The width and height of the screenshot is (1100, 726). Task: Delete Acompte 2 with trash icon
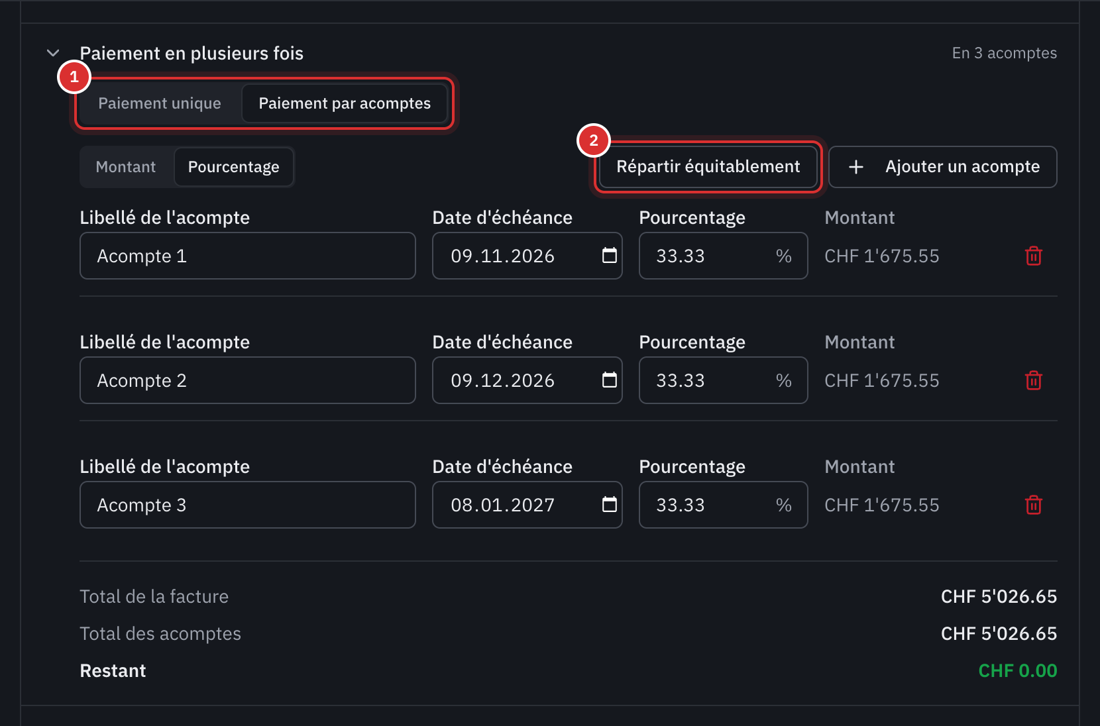click(1033, 380)
